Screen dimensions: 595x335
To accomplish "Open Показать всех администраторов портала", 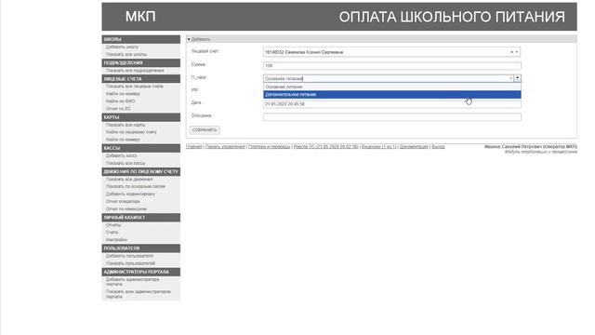I will pos(139,294).
